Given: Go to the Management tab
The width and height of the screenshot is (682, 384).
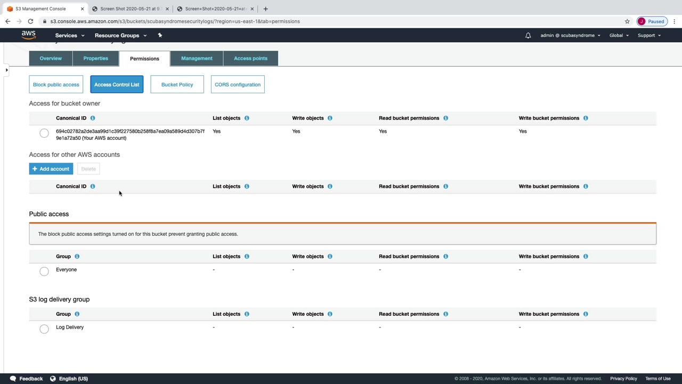Looking at the screenshot, I should [x=197, y=59].
